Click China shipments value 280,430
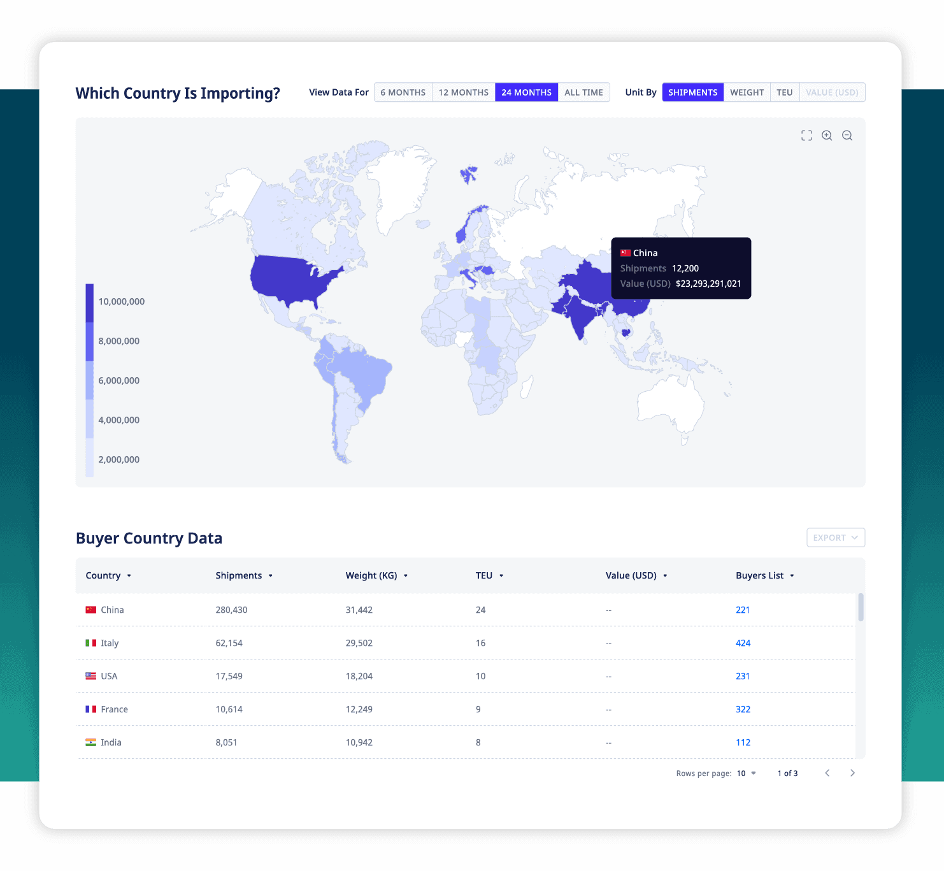This screenshot has width=944, height=871. pyautogui.click(x=231, y=610)
